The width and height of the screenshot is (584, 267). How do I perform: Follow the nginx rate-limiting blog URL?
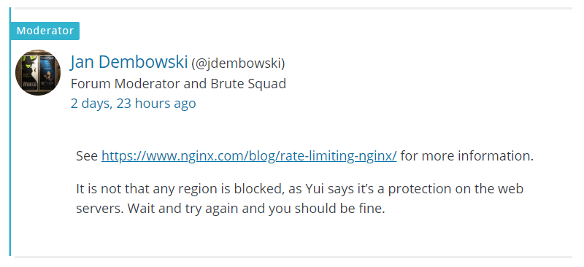pos(249,155)
